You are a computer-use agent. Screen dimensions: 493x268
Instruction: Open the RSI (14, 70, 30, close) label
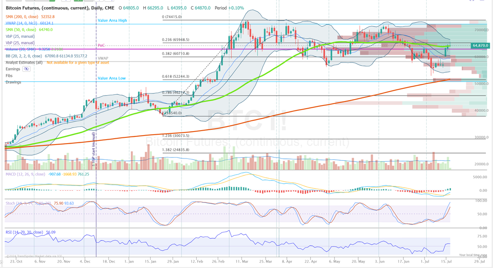(x=24, y=232)
